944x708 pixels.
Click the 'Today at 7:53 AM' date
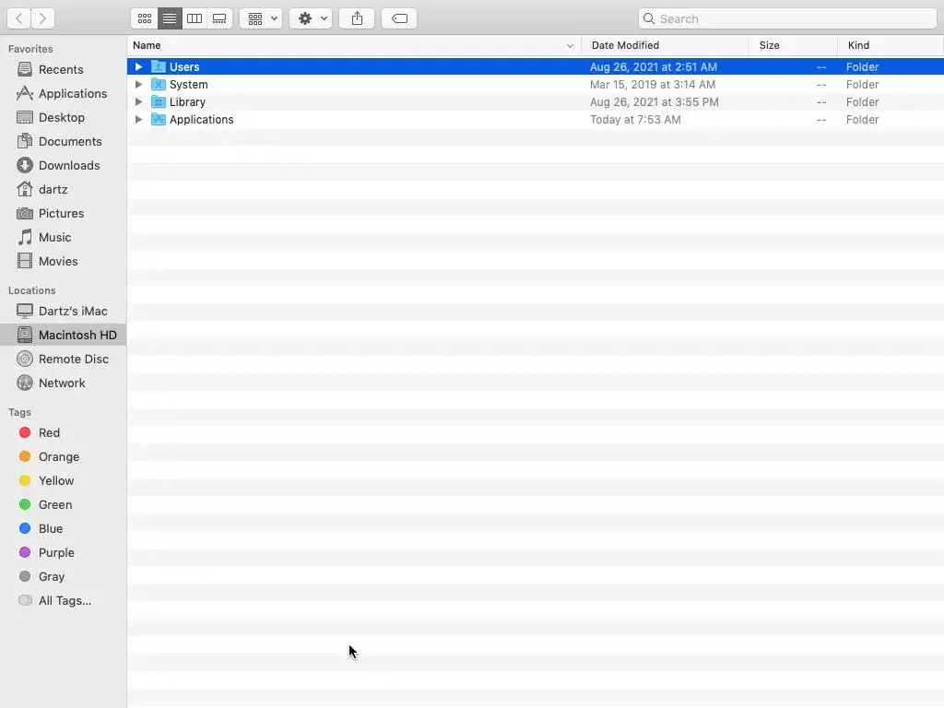[x=635, y=119]
